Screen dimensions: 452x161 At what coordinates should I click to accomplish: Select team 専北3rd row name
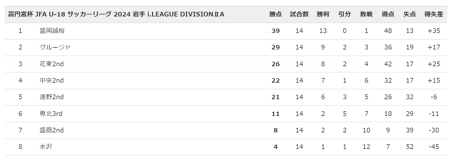coord(51,114)
